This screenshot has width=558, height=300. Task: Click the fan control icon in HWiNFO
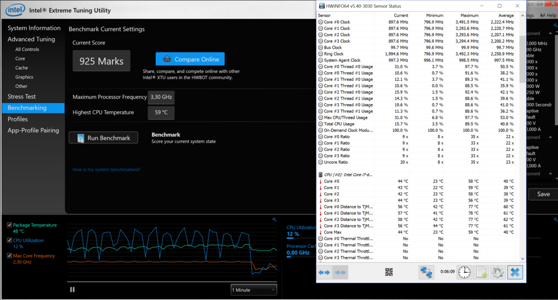pyautogui.click(x=389, y=272)
